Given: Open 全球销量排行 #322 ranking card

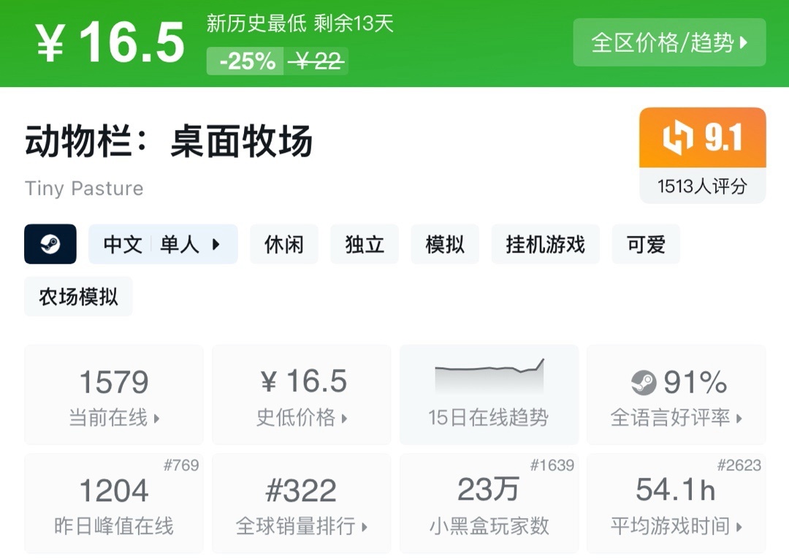Looking at the screenshot, I should tap(302, 503).
